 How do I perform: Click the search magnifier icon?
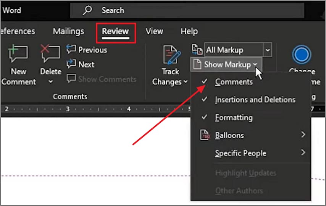pos(87,11)
